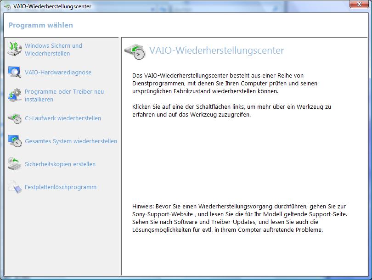Click the paragraph starting 'Das VAIO-Wiederherstellungscenter besteht'
Screen dimensions: 372x280
click(225, 83)
